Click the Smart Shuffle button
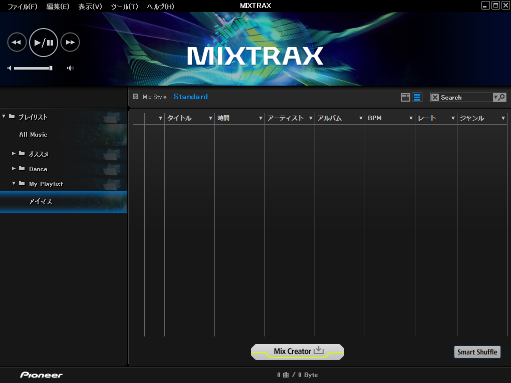The width and height of the screenshot is (511, 383). 477,352
